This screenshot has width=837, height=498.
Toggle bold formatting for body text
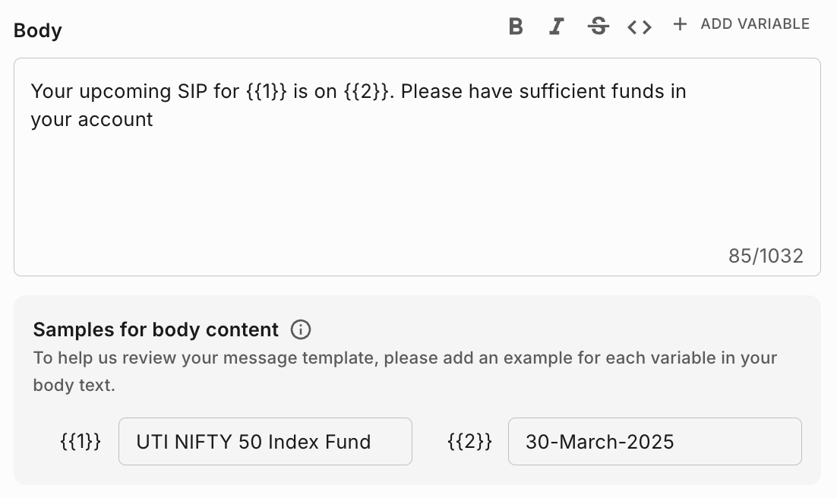coord(515,26)
